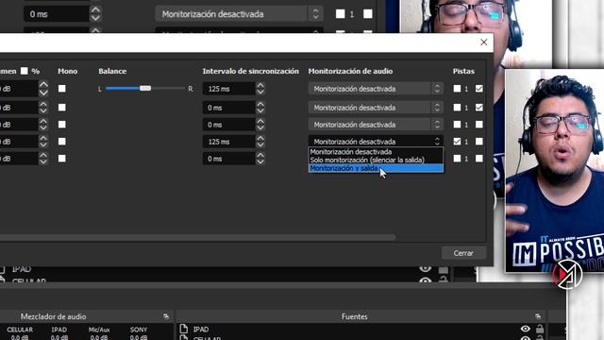Screen dimensions: 604x340
Task: Close the advanced audio dialog with X
Action: click(x=484, y=42)
